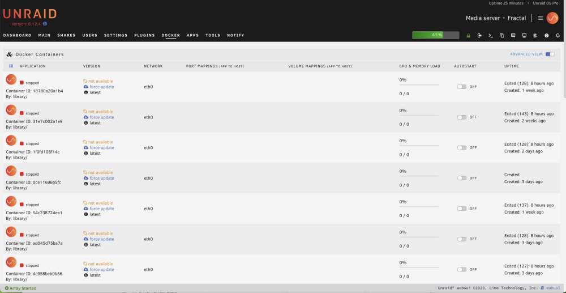566x293 pixels.
Task: Click force update for container 0ce11696b5fc
Action: click(x=102, y=178)
